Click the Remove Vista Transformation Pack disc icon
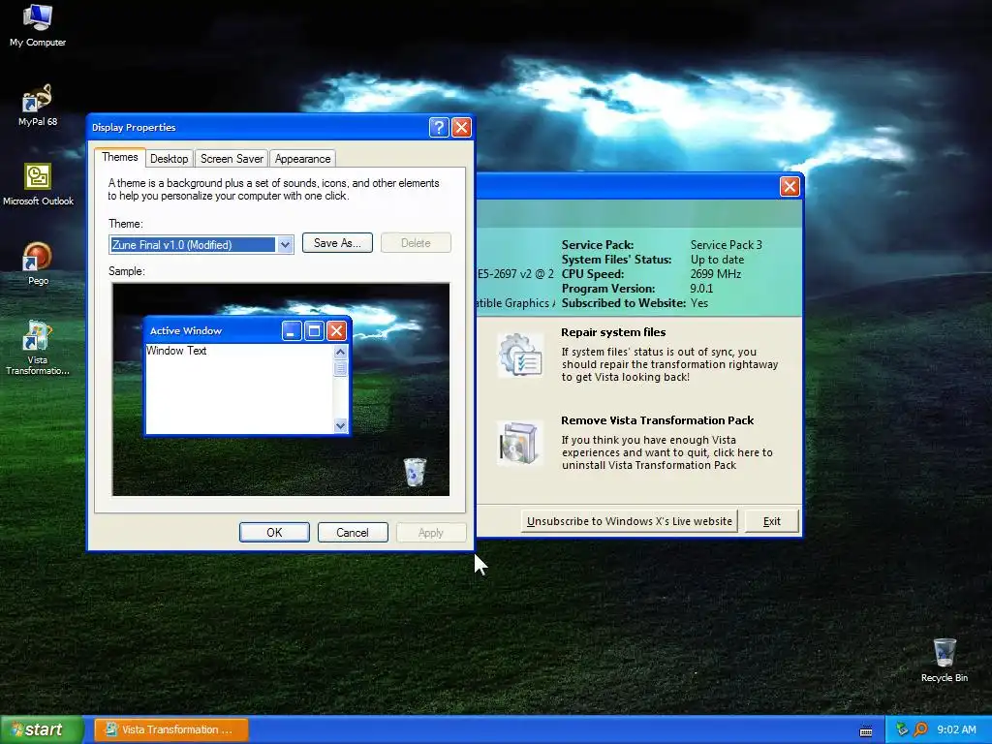 520,443
